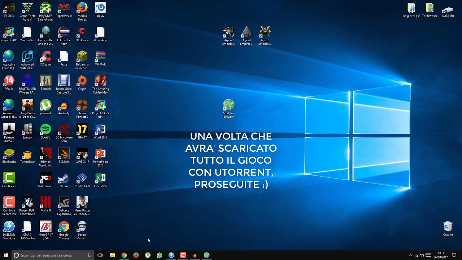
Task: Select the Uplay desktop icon
Action: point(100,10)
